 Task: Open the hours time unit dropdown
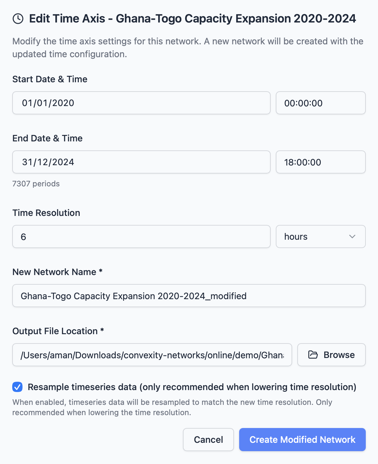(320, 236)
